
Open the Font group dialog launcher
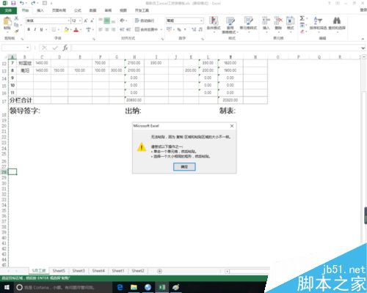tap(94, 39)
